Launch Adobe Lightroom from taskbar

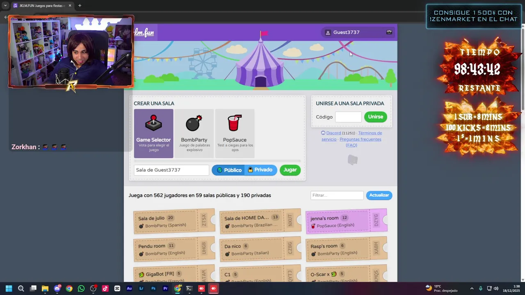(x=142, y=288)
